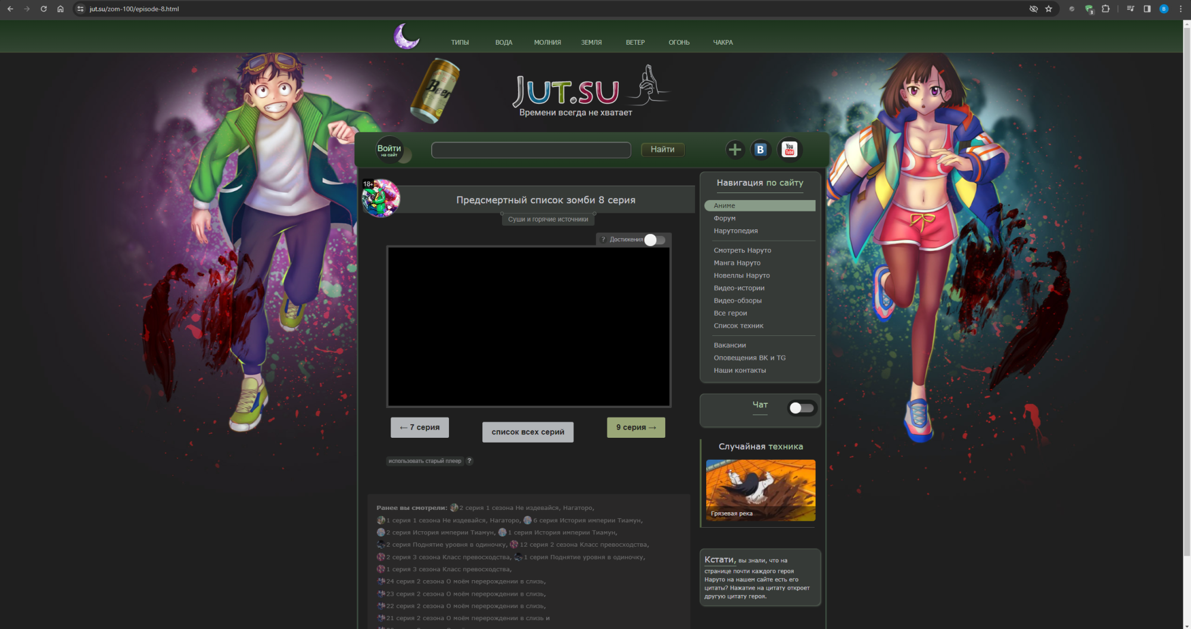Open the VK social page icon

760,150
